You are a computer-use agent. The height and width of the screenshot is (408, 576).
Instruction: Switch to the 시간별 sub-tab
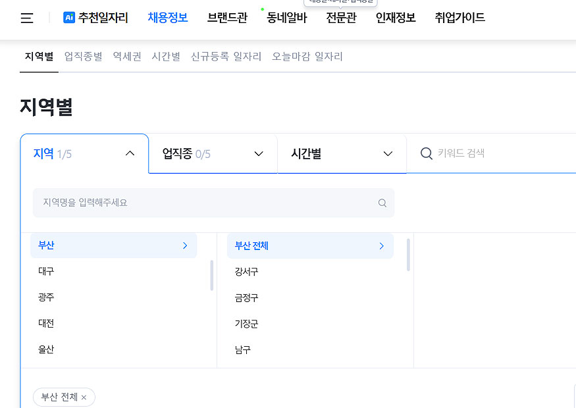pyautogui.click(x=166, y=57)
